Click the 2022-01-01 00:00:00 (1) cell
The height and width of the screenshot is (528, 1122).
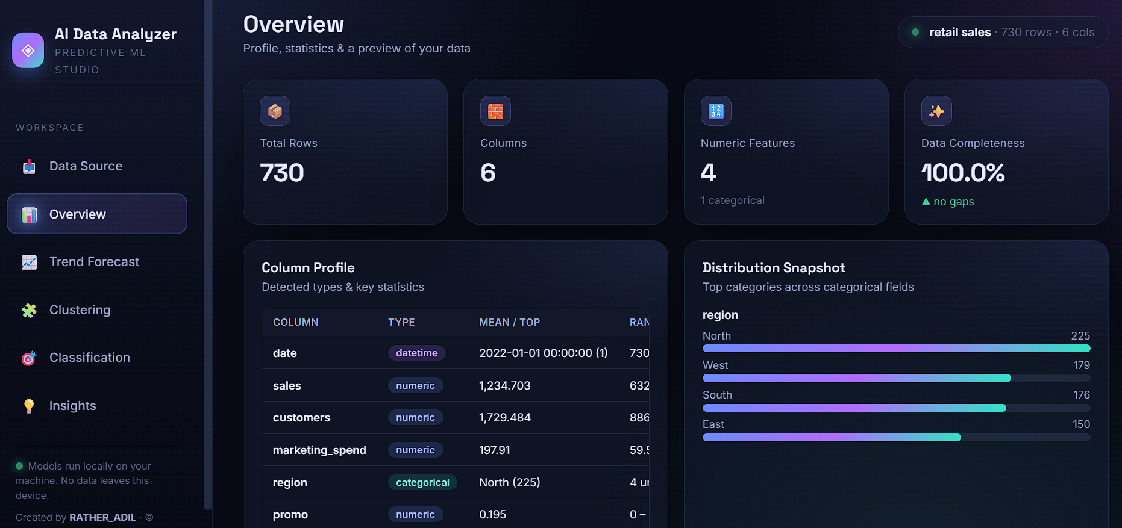[544, 353]
